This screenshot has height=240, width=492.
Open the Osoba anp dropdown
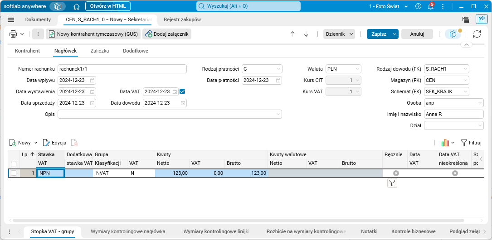click(x=480, y=103)
